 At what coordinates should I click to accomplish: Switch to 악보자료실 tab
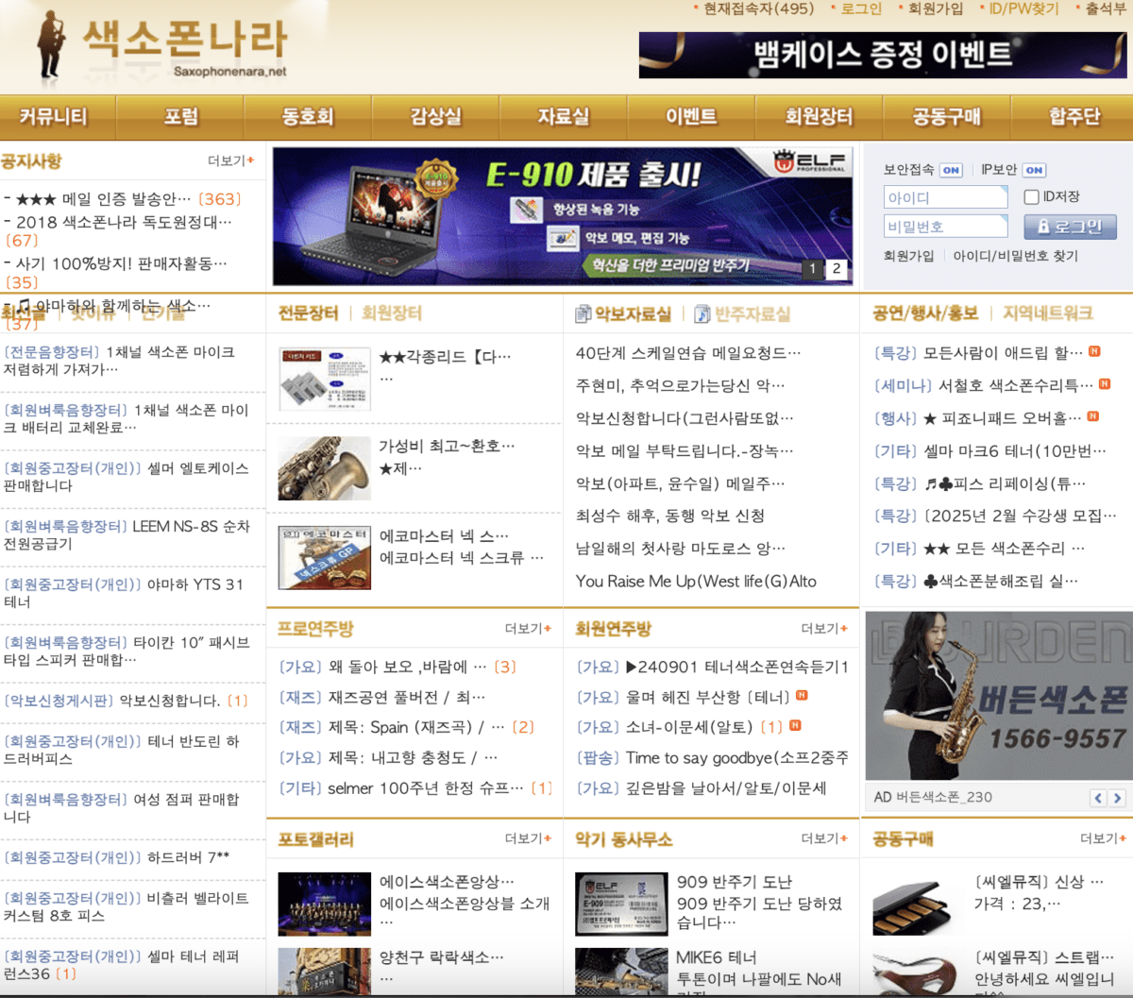point(633,314)
